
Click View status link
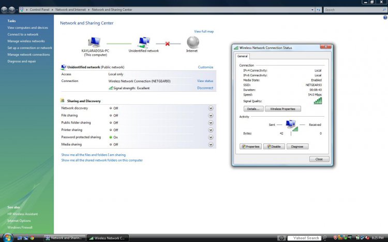[205, 81]
